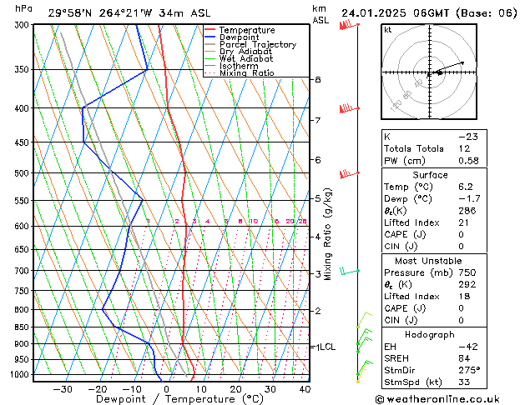Click the 500 hPa pressure label
525x405 pixels.
click(23, 173)
